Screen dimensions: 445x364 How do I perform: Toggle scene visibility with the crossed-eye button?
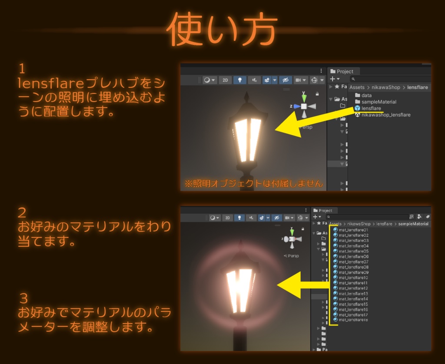pyautogui.click(x=286, y=80)
